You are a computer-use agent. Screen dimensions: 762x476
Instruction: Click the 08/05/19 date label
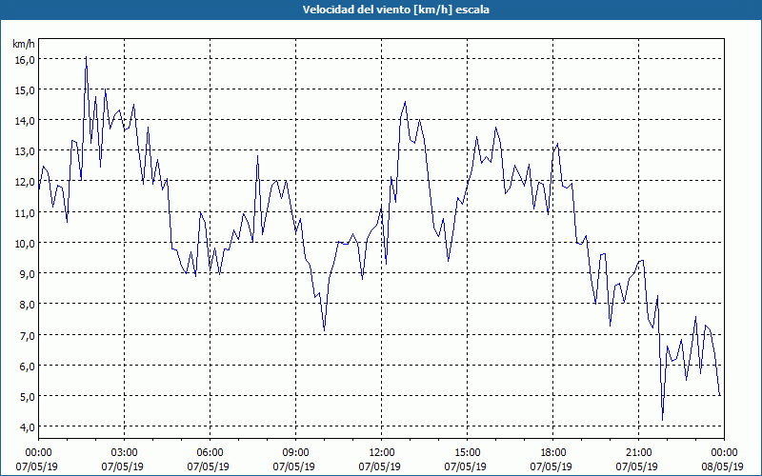[723, 466]
